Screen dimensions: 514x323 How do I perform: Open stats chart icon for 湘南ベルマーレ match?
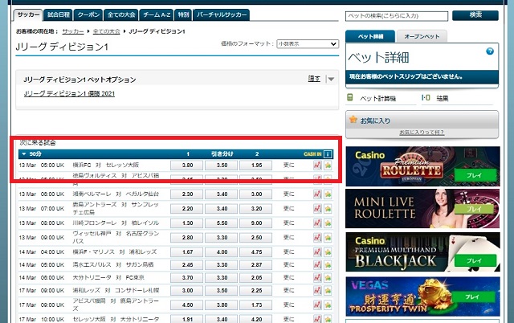click(317, 194)
